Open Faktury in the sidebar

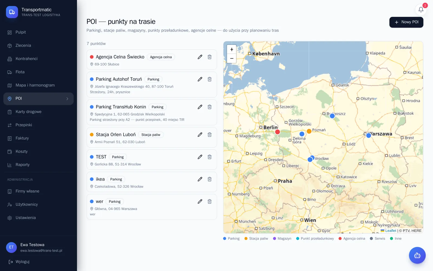(38, 138)
